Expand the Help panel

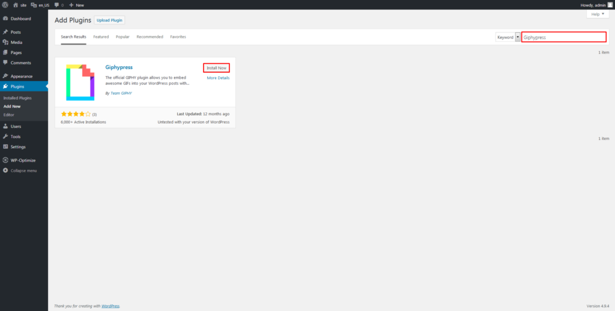[x=598, y=14]
